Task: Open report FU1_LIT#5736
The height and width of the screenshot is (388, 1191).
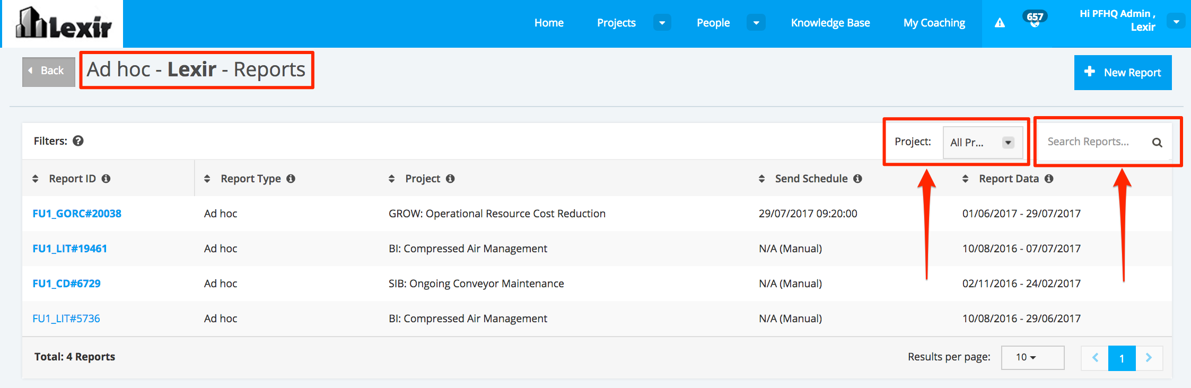Action: pos(66,319)
